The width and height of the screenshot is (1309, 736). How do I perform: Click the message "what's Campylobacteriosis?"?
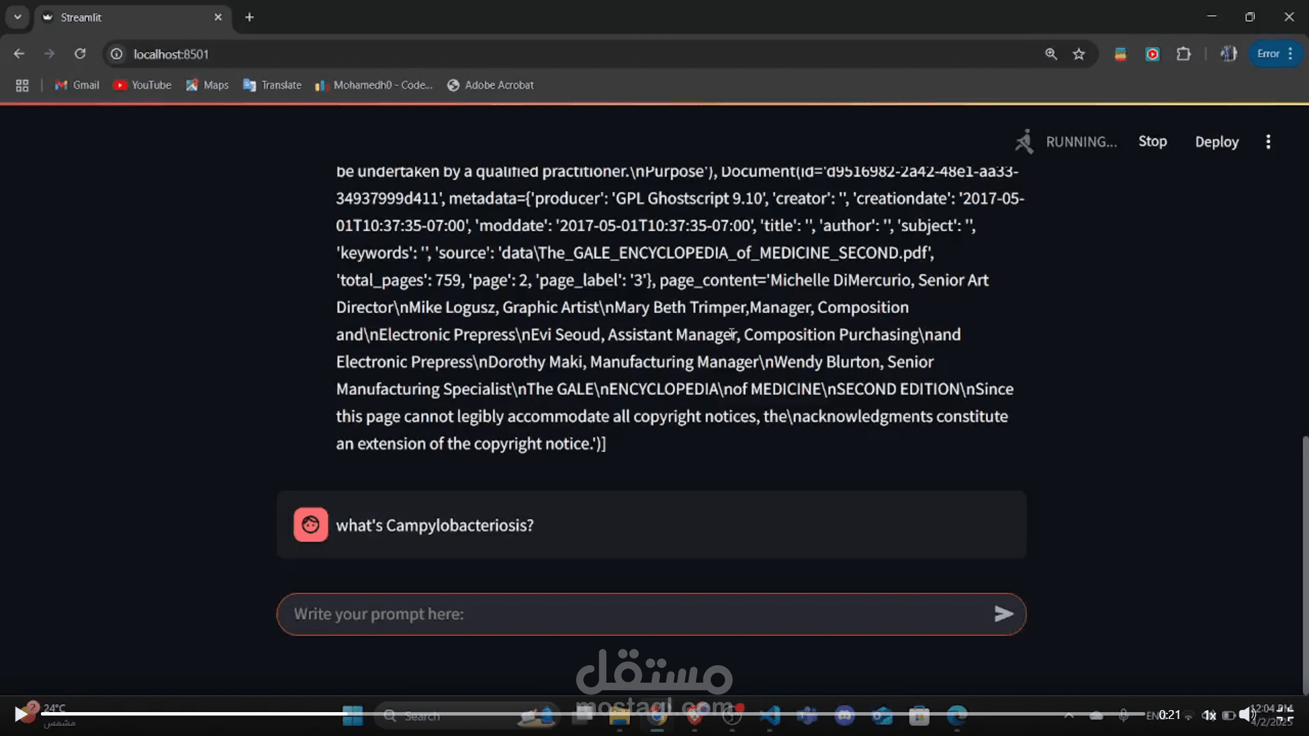[435, 525]
